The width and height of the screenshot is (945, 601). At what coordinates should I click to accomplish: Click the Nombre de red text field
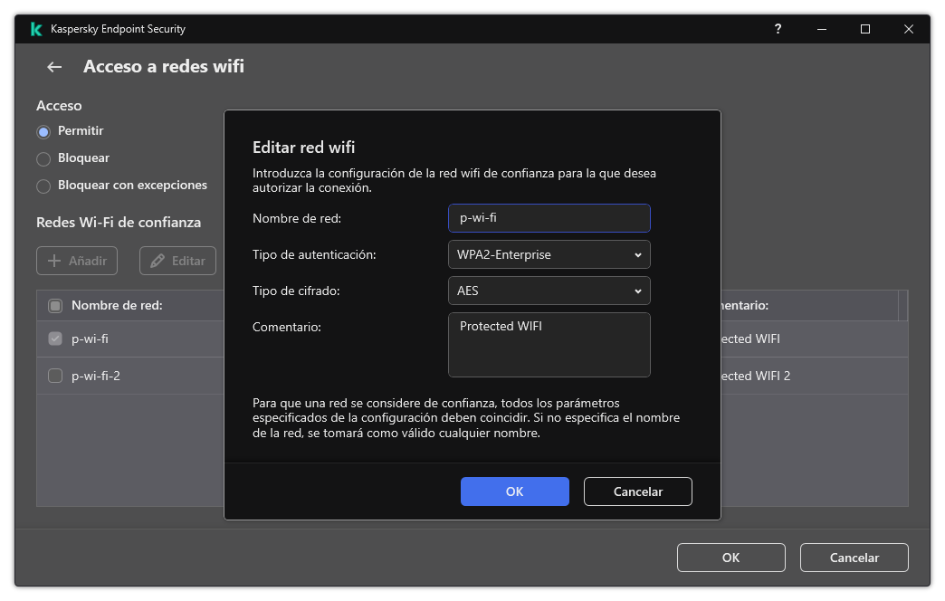[x=549, y=218]
